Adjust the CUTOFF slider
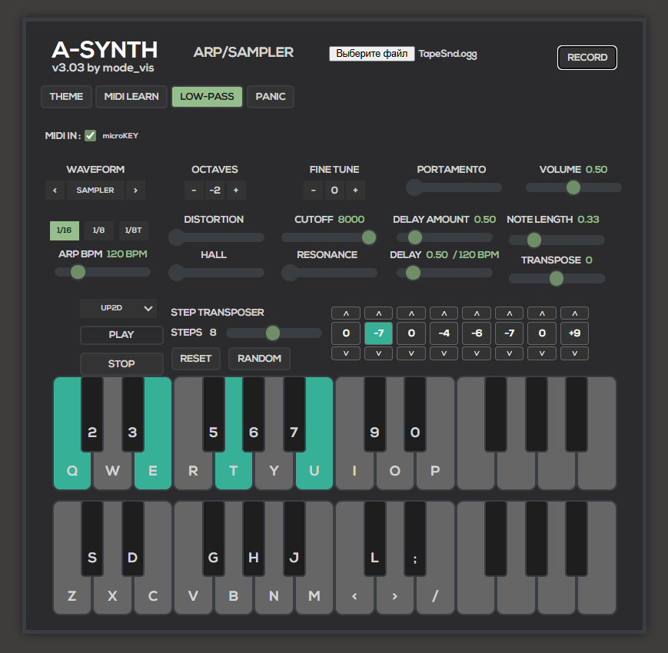 329,237
